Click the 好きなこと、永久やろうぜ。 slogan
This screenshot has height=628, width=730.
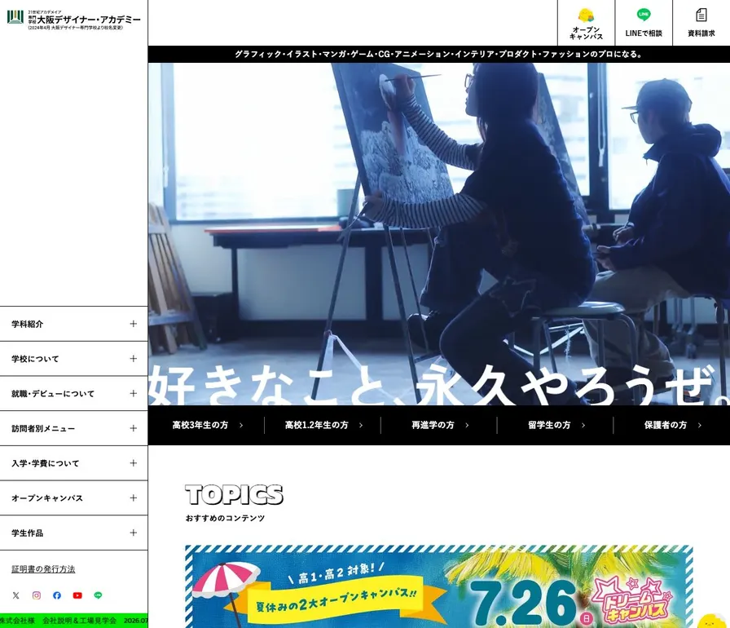439,384
